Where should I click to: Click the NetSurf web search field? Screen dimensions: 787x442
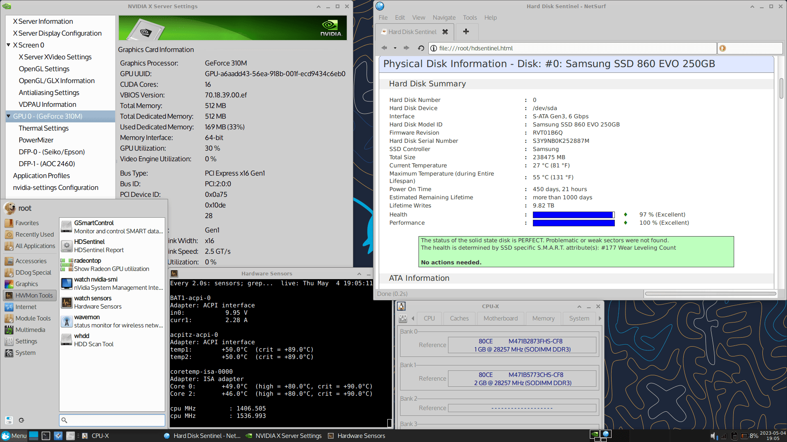pyautogui.click(x=750, y=48)
